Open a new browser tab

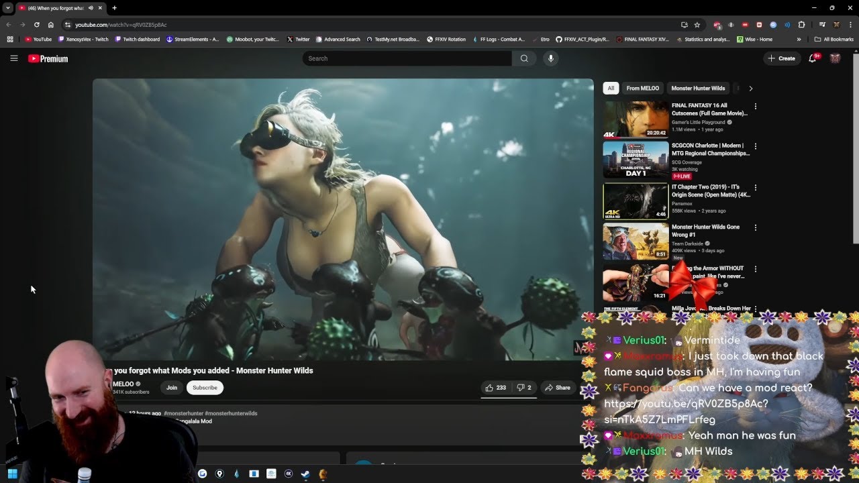pos(114,8)
